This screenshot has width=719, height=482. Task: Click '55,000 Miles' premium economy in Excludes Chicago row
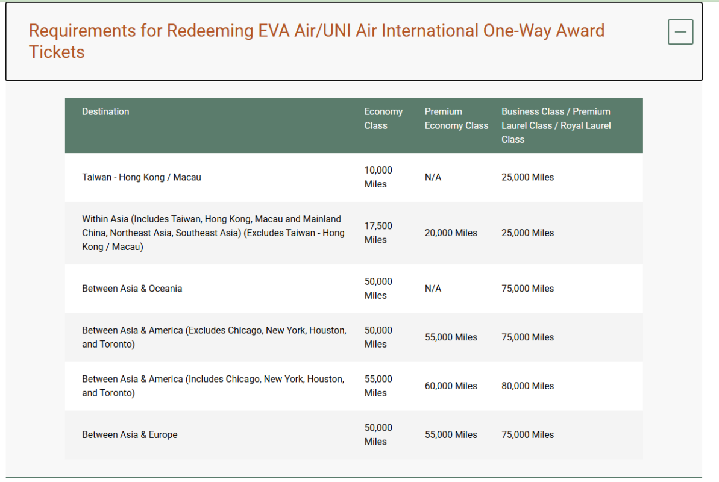pos(451,337)
